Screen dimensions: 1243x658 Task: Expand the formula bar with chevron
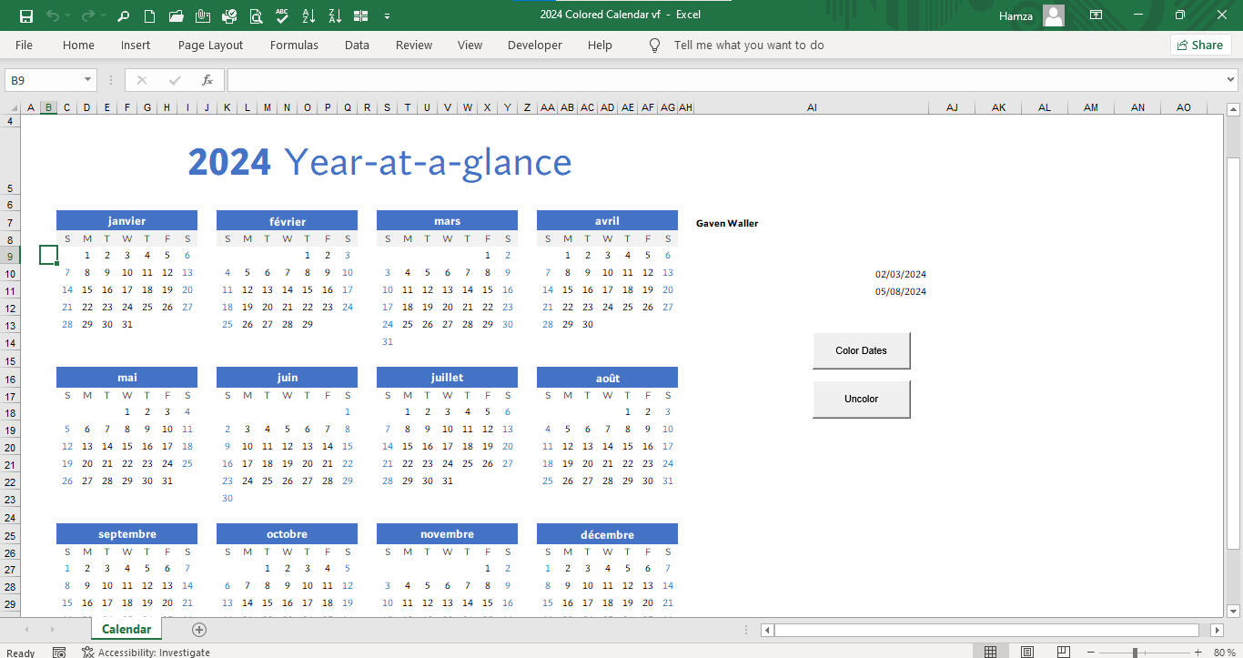[x=1231, y=80]
